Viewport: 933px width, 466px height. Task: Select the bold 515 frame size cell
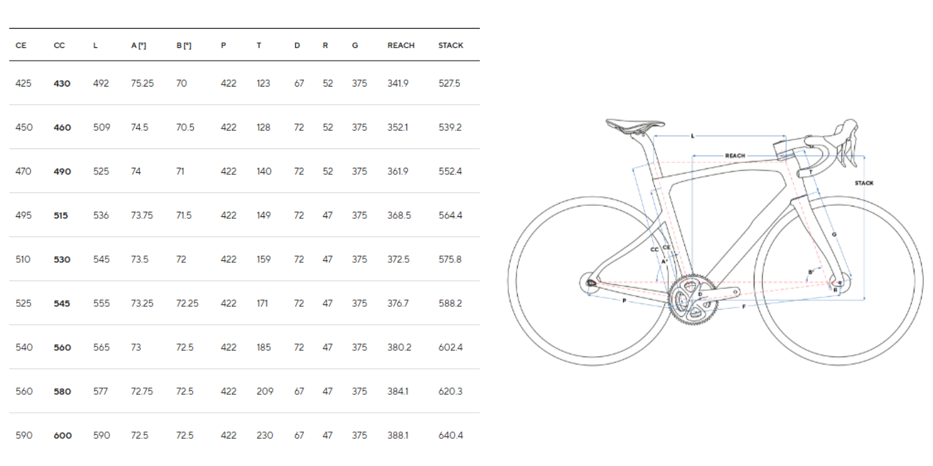[x=61, y=216]
